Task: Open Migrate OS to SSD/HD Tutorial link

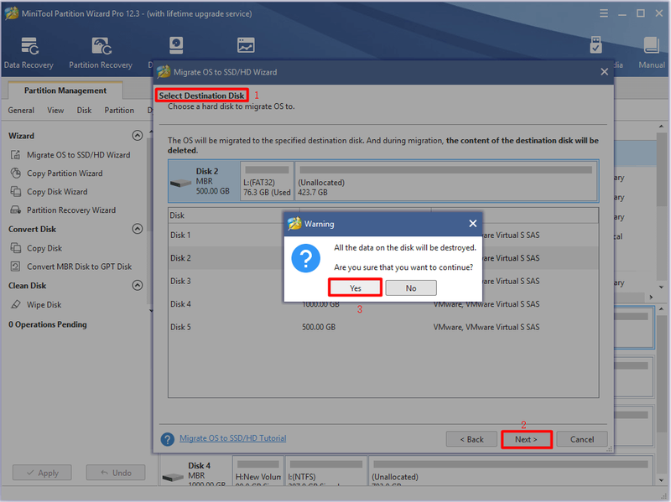Action: point(233,438)
